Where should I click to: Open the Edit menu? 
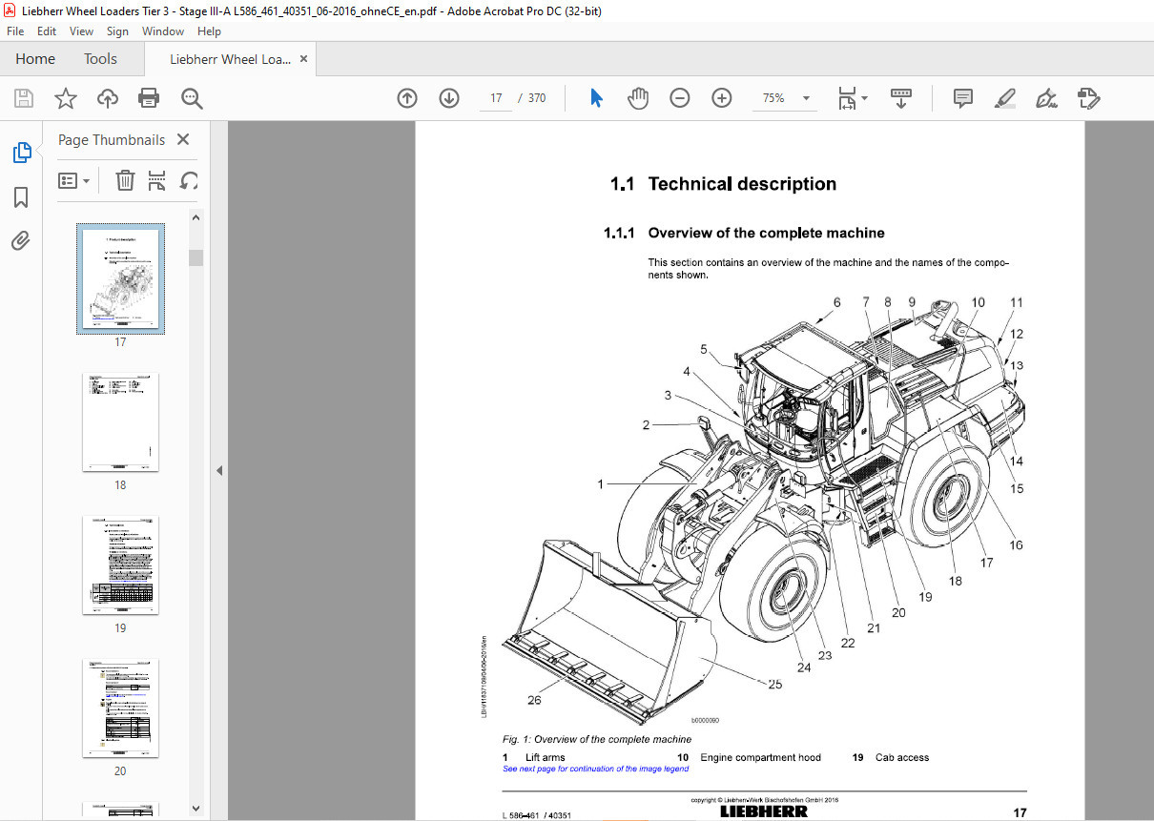pyautogui.click(x=47, y=31)
